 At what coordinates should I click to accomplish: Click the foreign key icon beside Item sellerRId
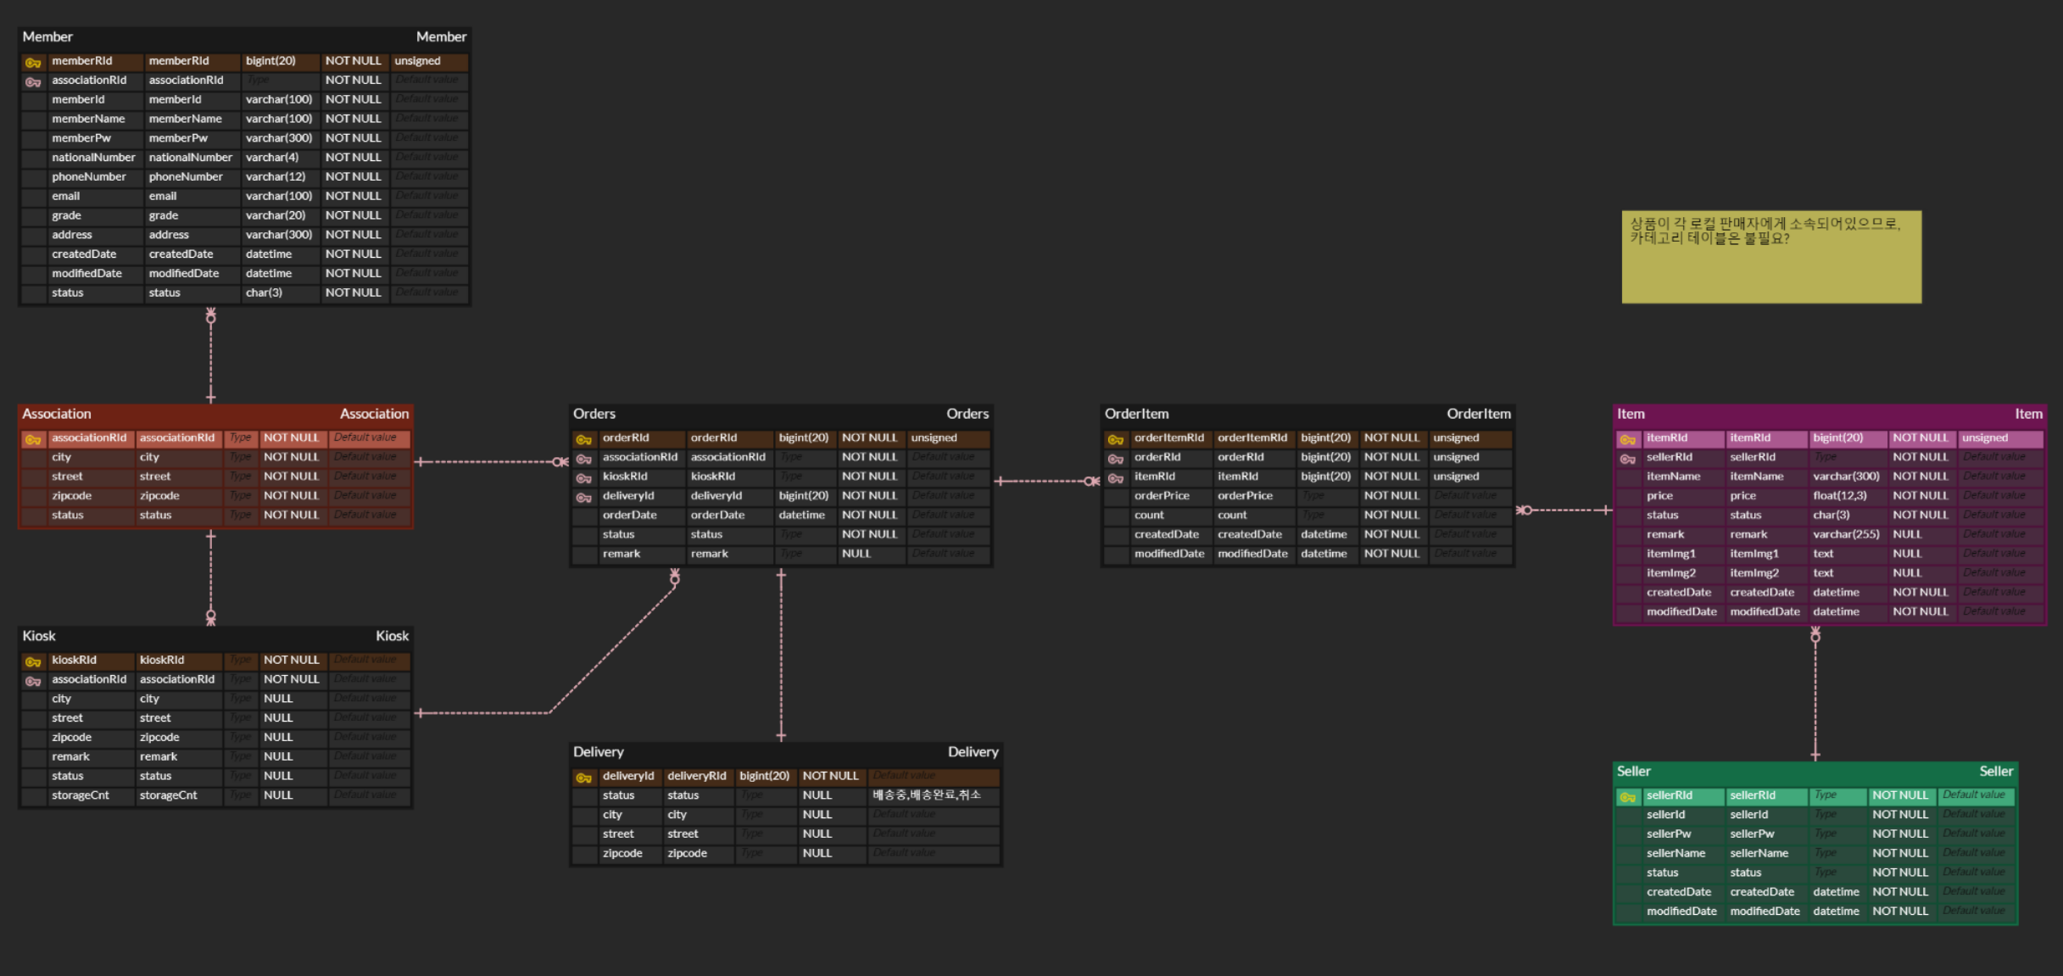click(1627, 459)
